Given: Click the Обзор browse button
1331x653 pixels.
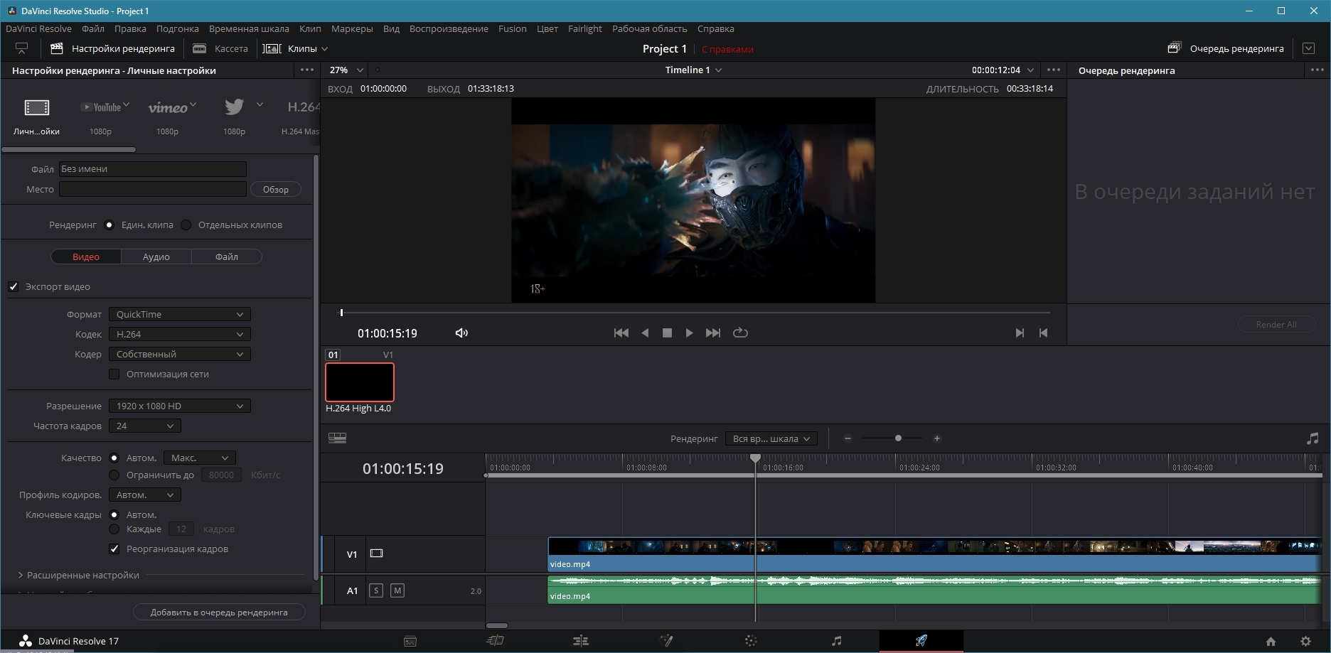Looking at the screenshot, I should tap(275, 189).
